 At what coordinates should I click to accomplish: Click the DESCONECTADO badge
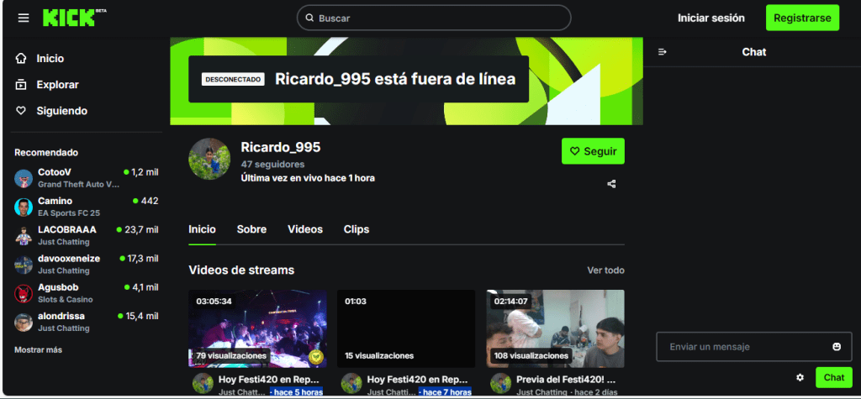[x=233, y=80]
